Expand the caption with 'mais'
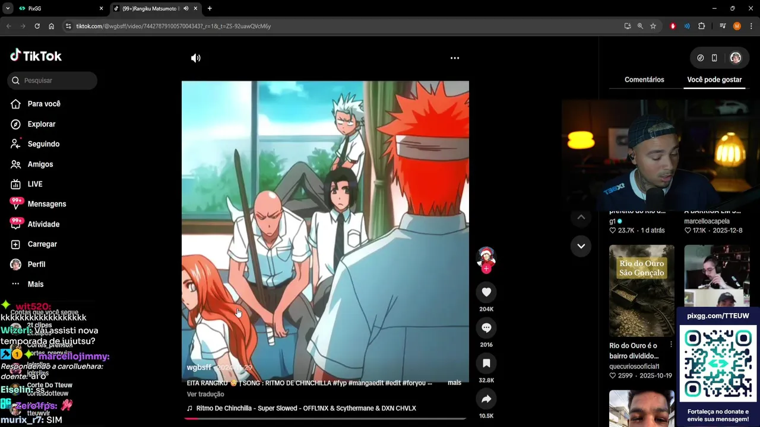 click(454, 383)
